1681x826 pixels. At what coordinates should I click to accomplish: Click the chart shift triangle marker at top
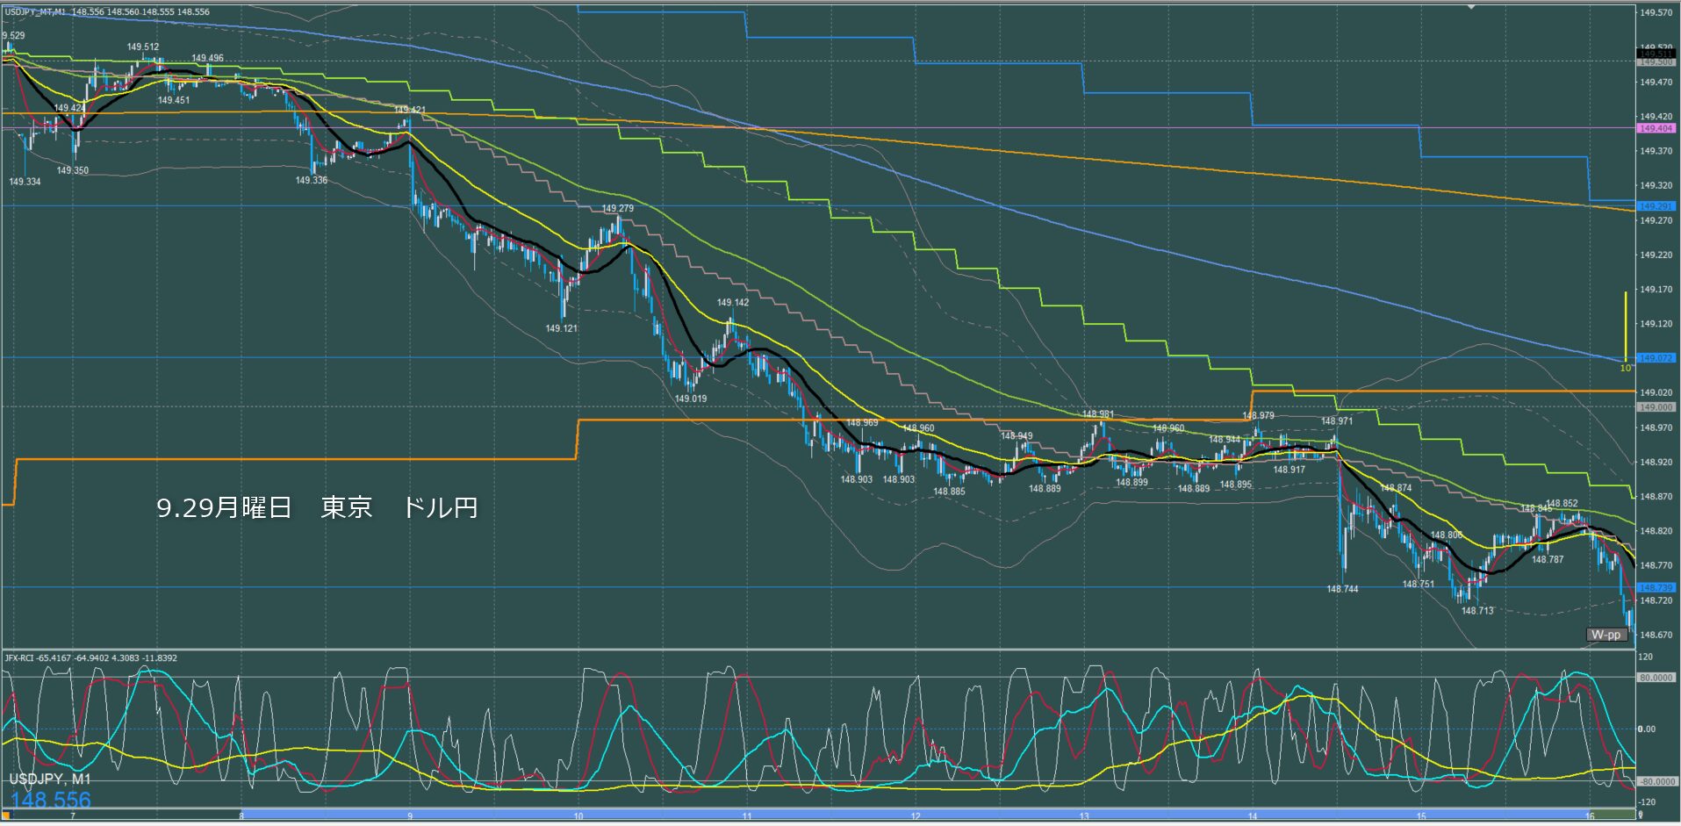click(x=1472, y=7)
